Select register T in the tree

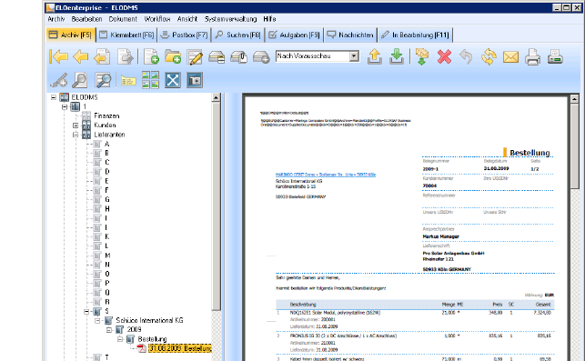[106, 357]
